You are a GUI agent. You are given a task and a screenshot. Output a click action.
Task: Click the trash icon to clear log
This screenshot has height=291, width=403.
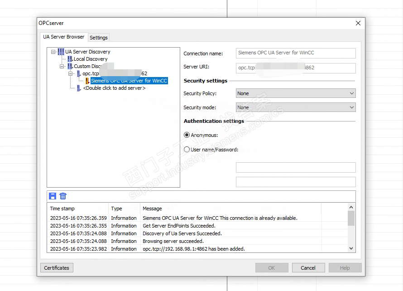coord(63,196)
